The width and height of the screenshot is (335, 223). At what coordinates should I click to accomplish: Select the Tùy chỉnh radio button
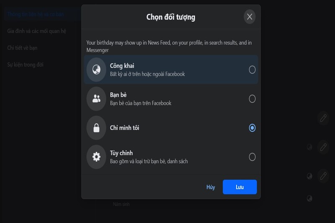coord(252,157)
